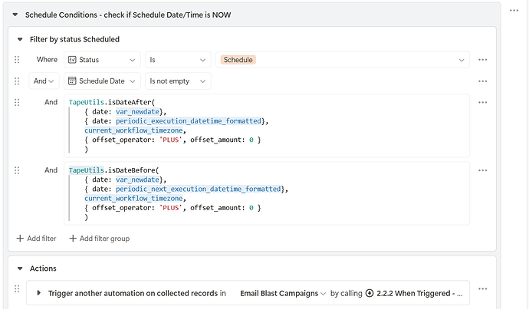Collapse the Filter by status Scheduled group

tap(20, 39)
